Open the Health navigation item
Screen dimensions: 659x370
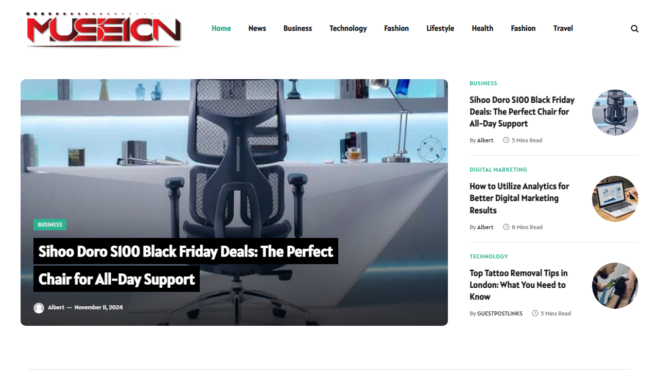point(482,28)
